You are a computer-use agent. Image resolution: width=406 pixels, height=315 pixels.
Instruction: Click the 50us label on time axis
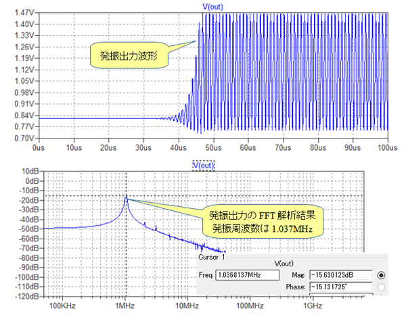tap(213, 146)
